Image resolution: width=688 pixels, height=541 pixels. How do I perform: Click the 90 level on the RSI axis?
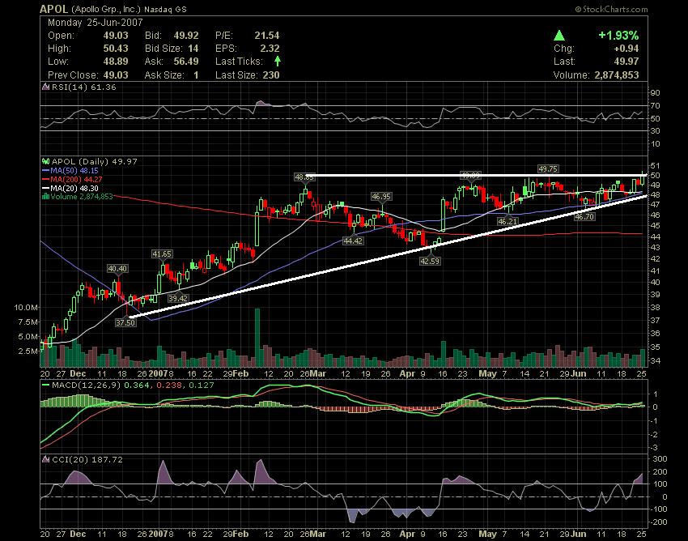(655, 93)
